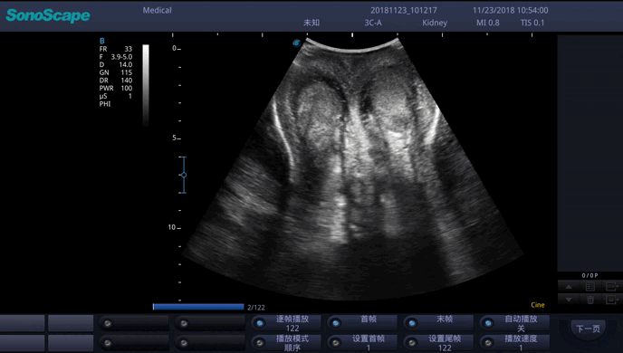
Task: Jump to 首帧 first frame
Action: [x=362, y=323]
